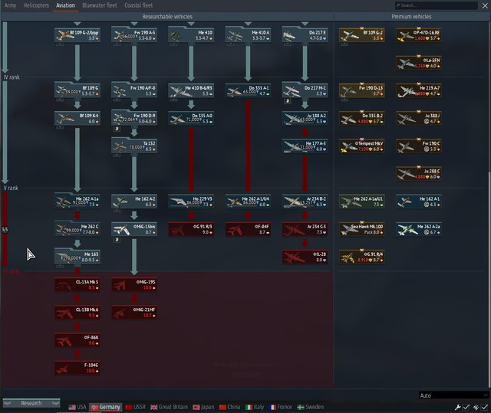Select the Italy nation tab
The image size is (491, 413).
[x=255, y=407]
